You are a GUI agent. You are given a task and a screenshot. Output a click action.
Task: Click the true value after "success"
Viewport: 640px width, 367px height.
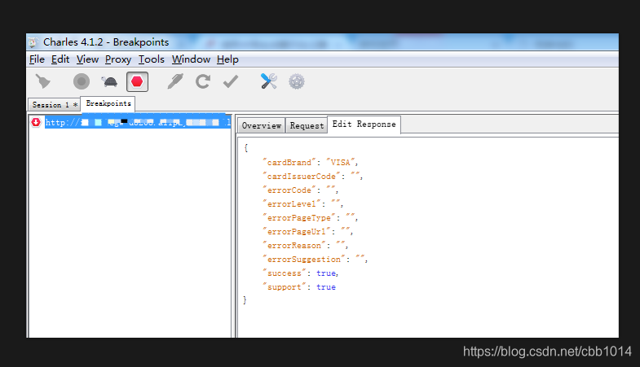(x=326, y=273)
